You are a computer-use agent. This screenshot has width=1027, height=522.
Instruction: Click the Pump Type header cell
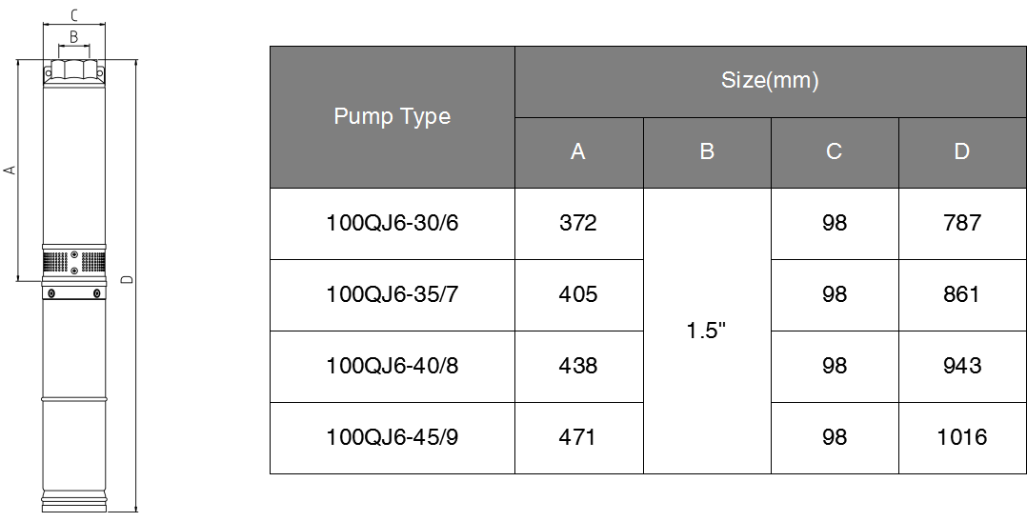pyautogui.click(x=393, y=117)
